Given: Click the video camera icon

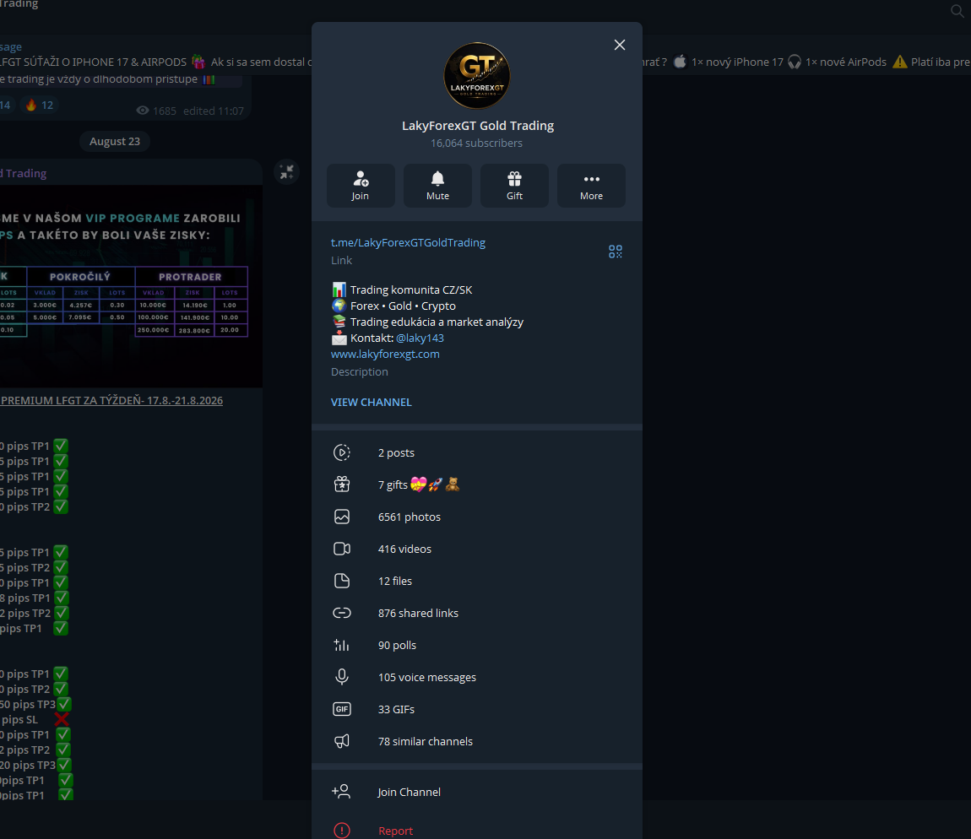Looking at the screenshot, I should tap(342, 549).
